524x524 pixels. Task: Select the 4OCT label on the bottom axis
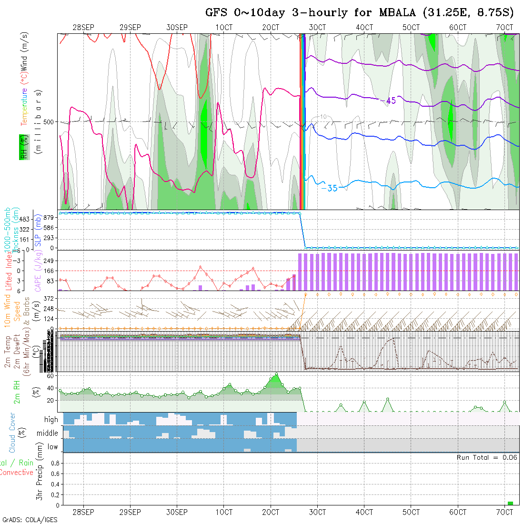pyautogui.click(x=364, y=512)
